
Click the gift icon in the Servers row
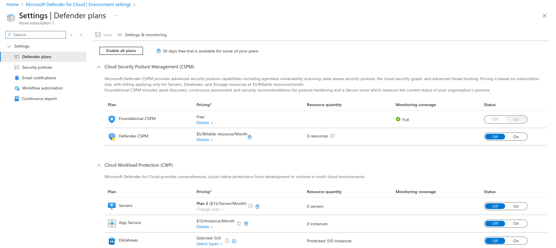click(x=257, y=207)
